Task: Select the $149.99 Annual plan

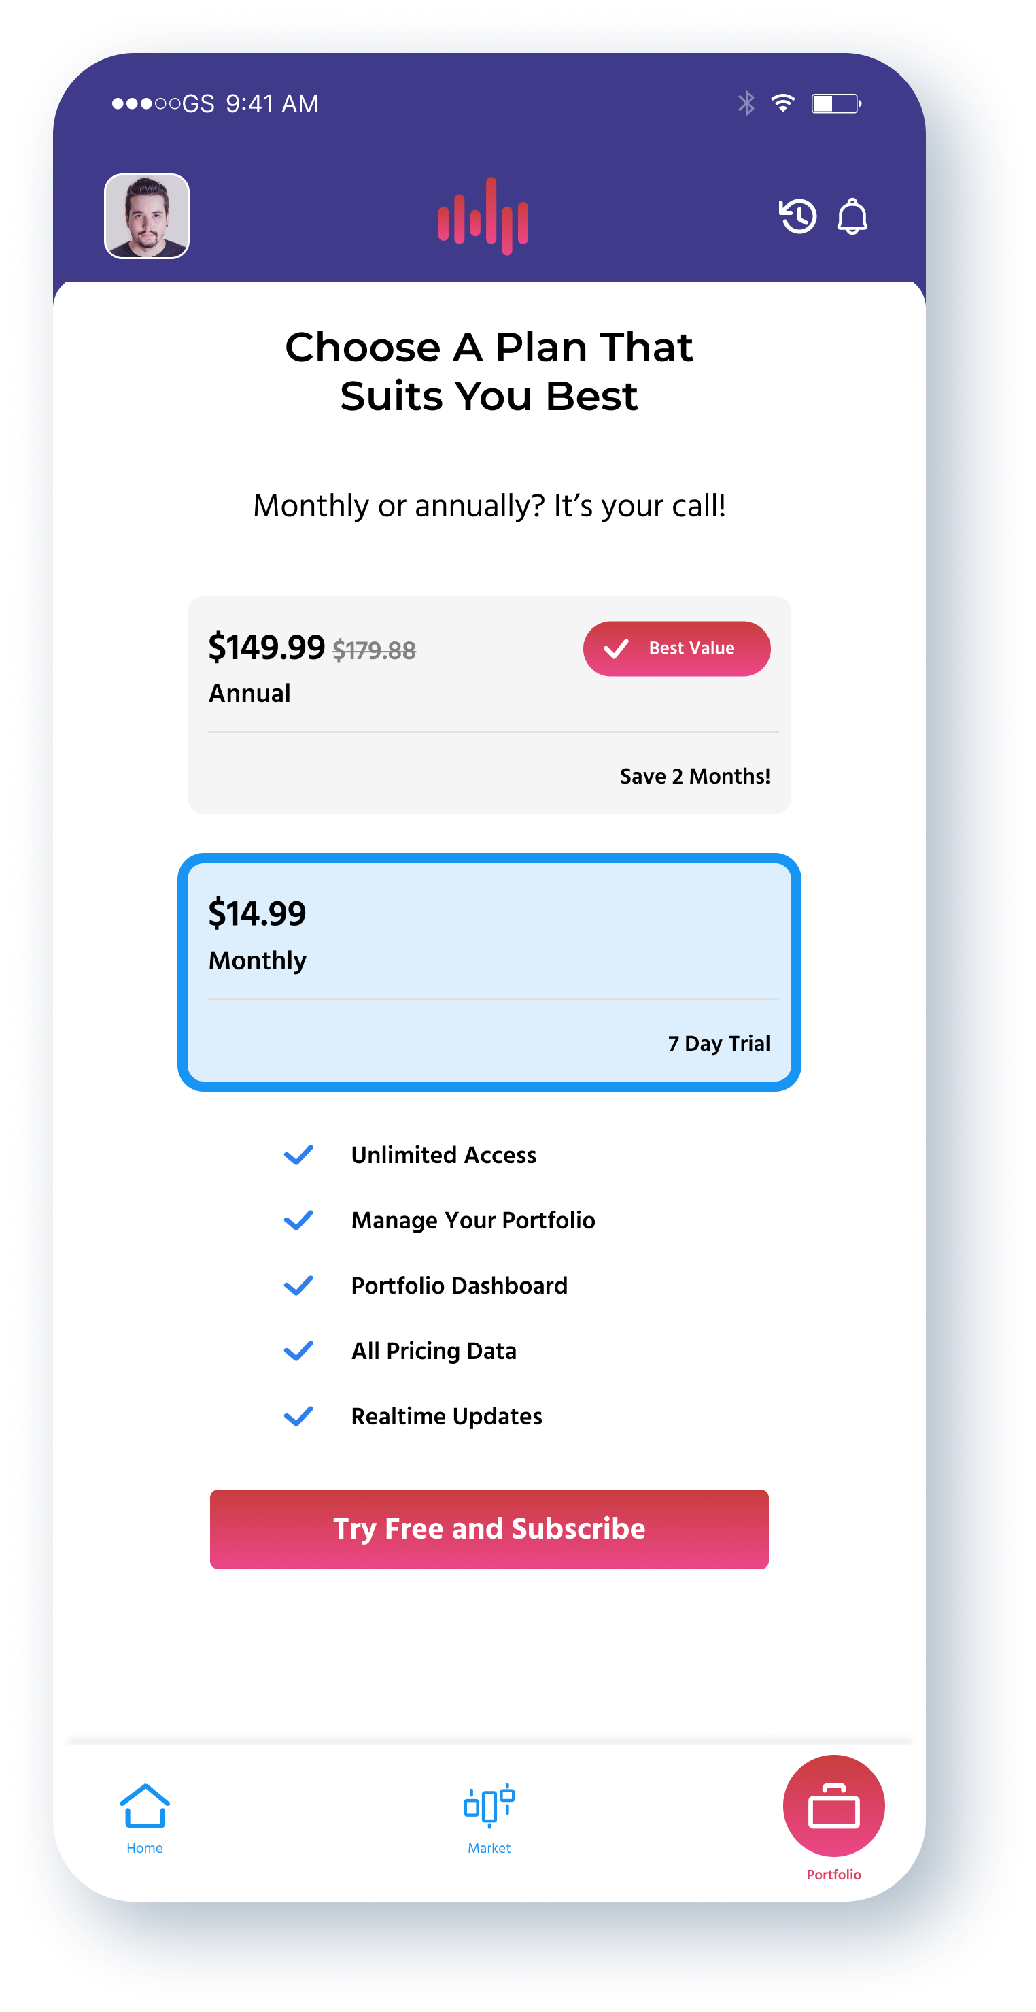Action: tap(489, 705)
